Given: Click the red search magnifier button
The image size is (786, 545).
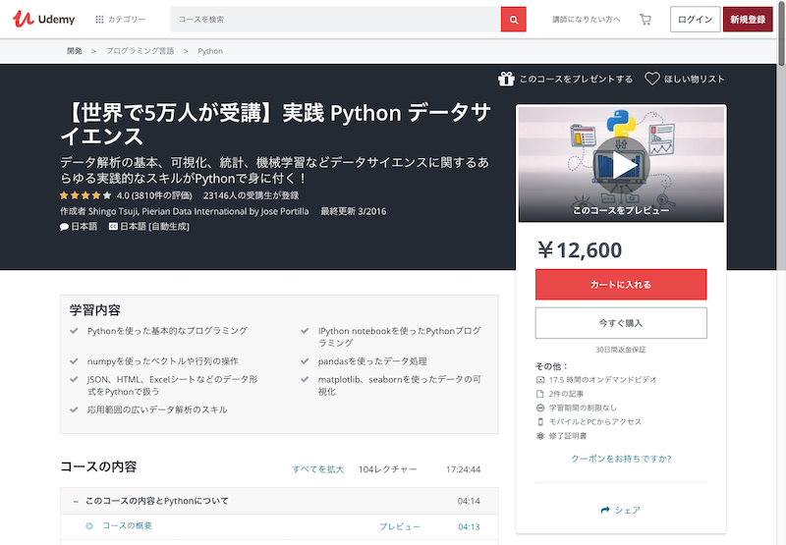Looking at the screenshot, I should coord(513,19).
